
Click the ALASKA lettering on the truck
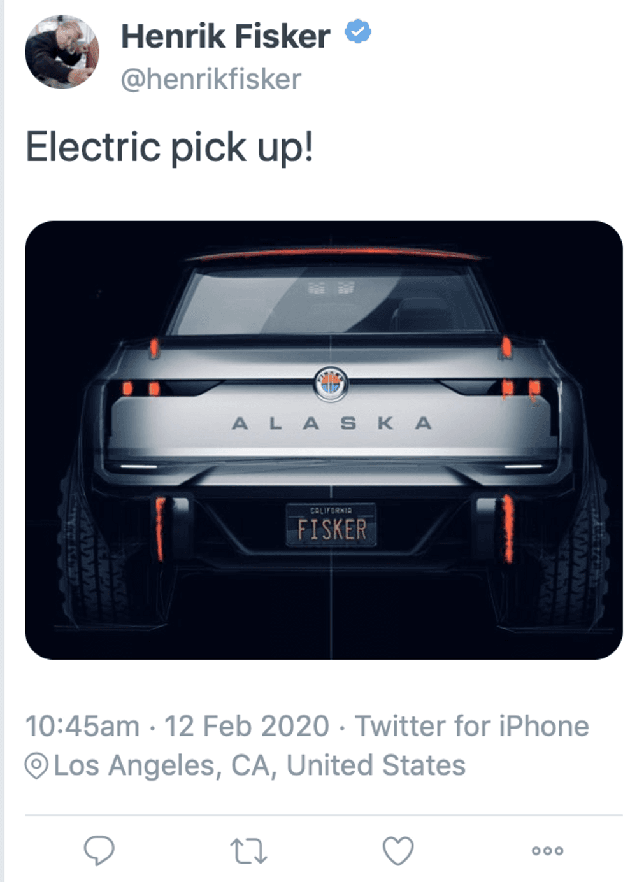(331, 423)
